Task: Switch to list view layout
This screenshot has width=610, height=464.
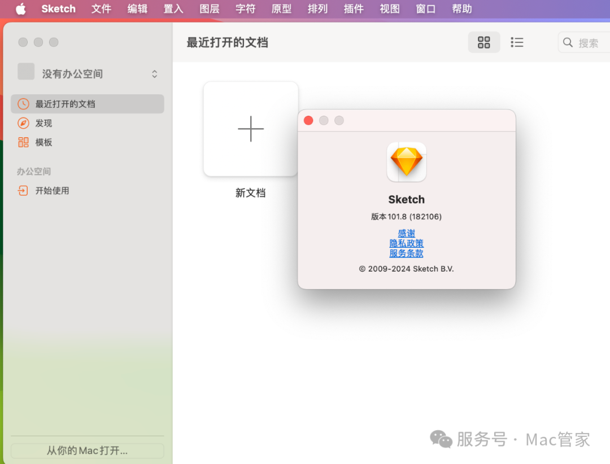Action: [x=517, y=42]
